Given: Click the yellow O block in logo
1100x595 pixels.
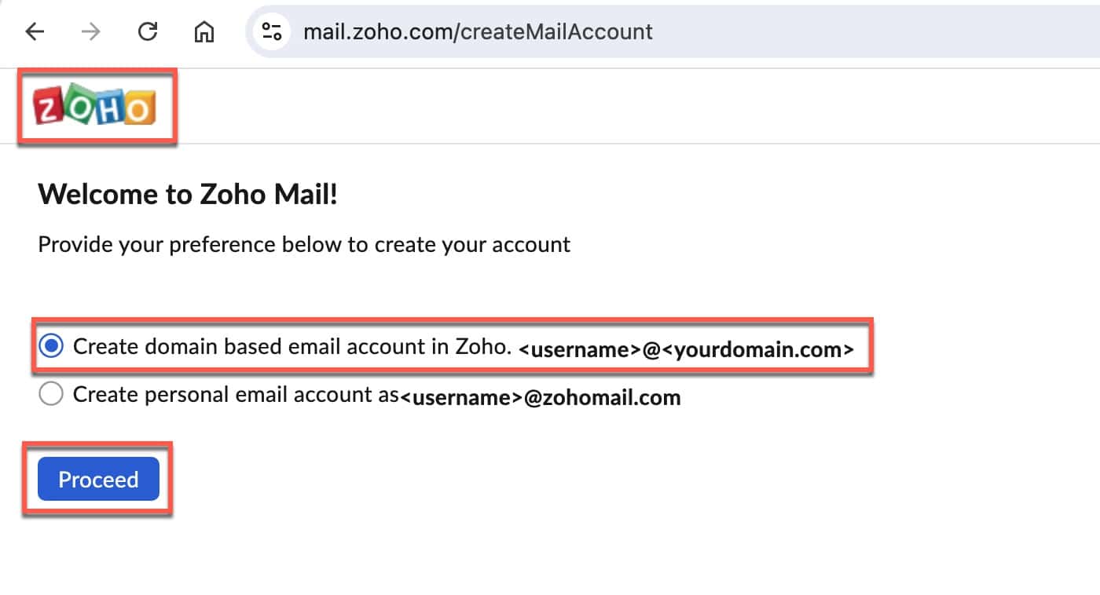Looking at the screenshot, I should [138, 109].
